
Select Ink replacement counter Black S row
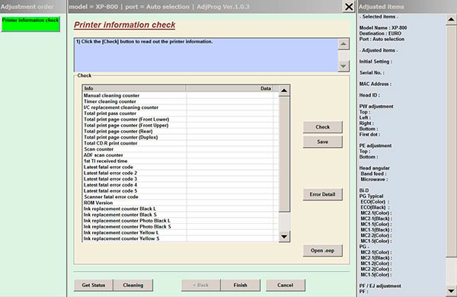[x=181, y=215]
